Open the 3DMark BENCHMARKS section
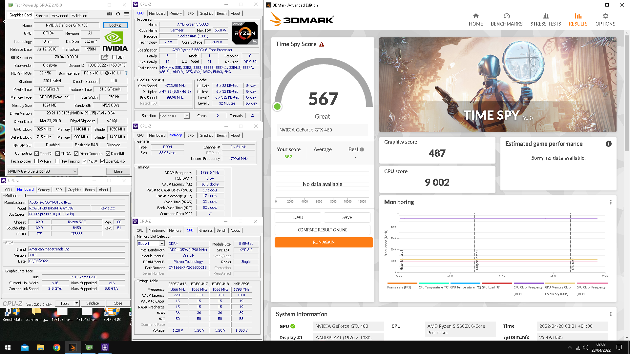Screen dimensions: 630x354 coord(507,20)
